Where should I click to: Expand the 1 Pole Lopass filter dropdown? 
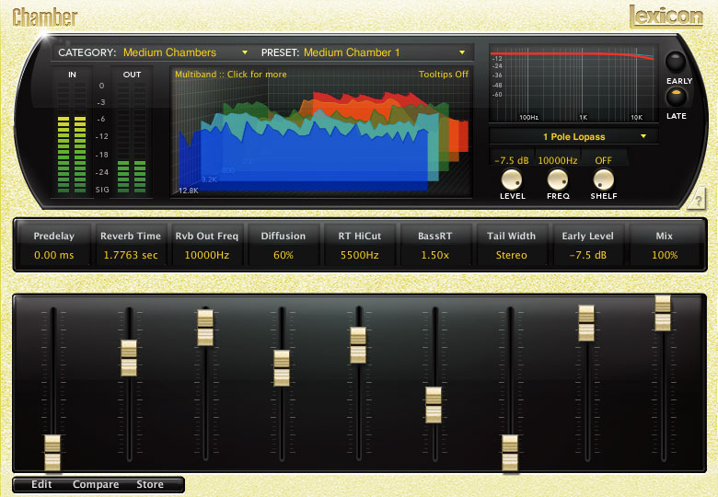(x=573, y=136)
